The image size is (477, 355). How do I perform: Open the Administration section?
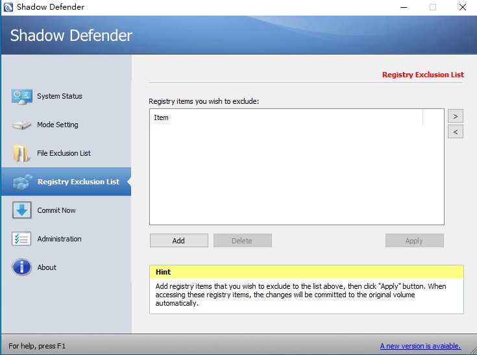point(66,239)
